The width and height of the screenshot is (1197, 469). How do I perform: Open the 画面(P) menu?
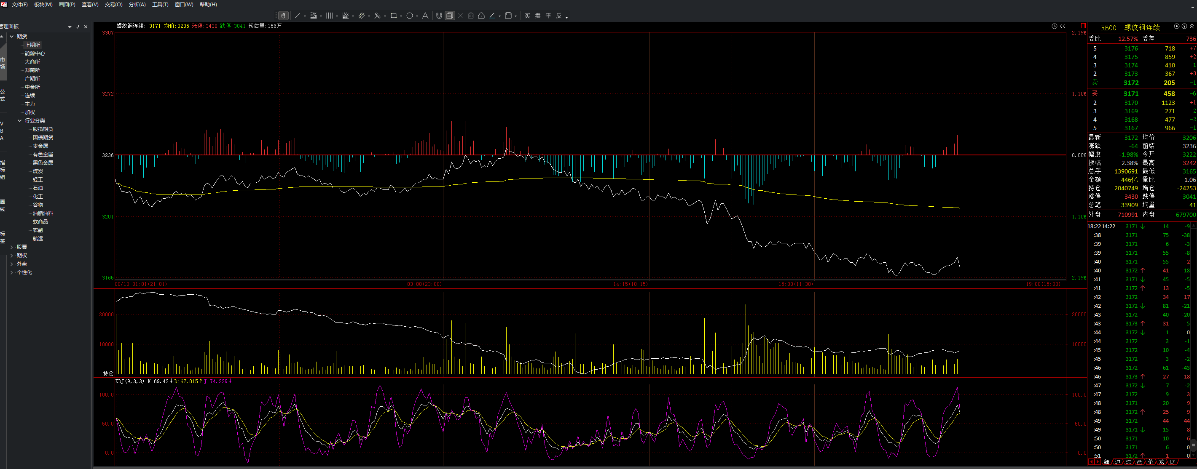(x=67, y=5)
